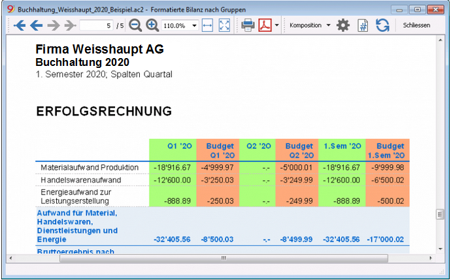Click the Banana app icon in title bar
The width and height of the screenshot is (451, 280).
click(10, 9)
